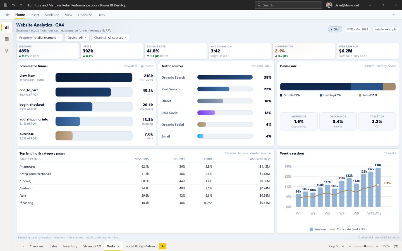Switch to Stores & CX page tab

coord(92,246)
